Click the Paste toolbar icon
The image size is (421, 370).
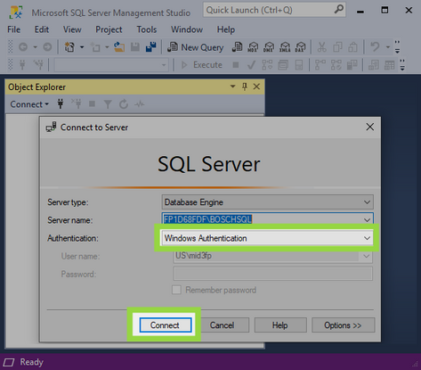coord(353,47)
